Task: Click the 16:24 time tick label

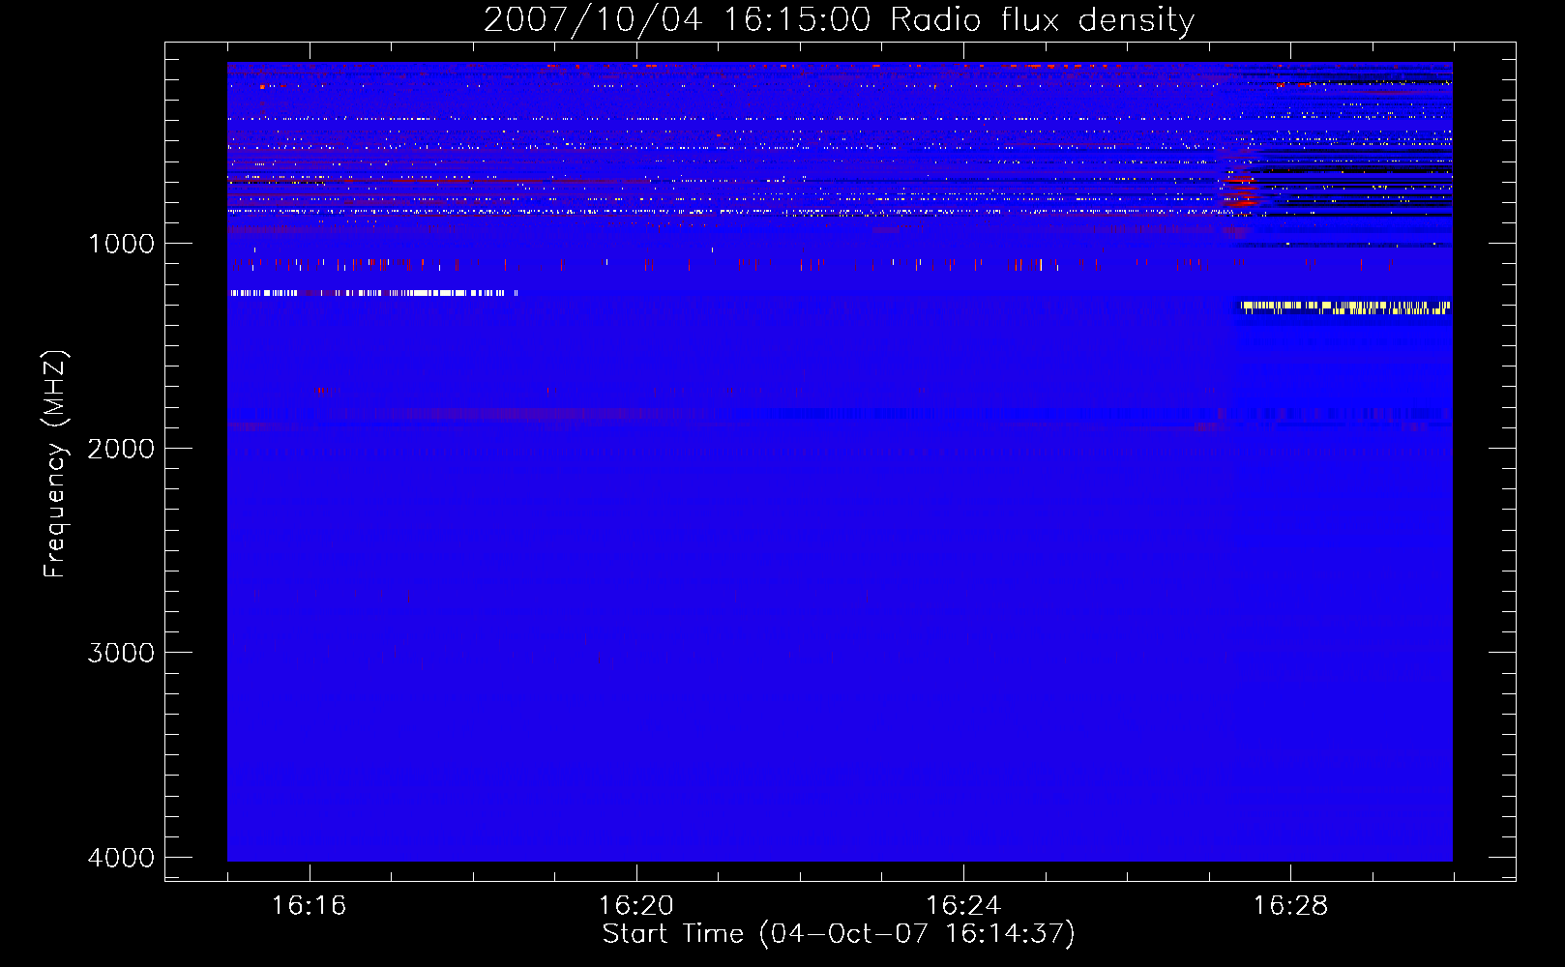Action: click(x=963, y=906)
